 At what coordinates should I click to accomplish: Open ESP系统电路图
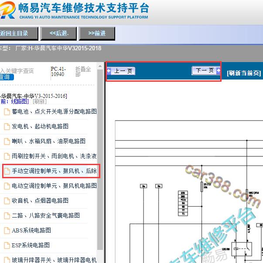pyautogui.click(x=31, y=245)
